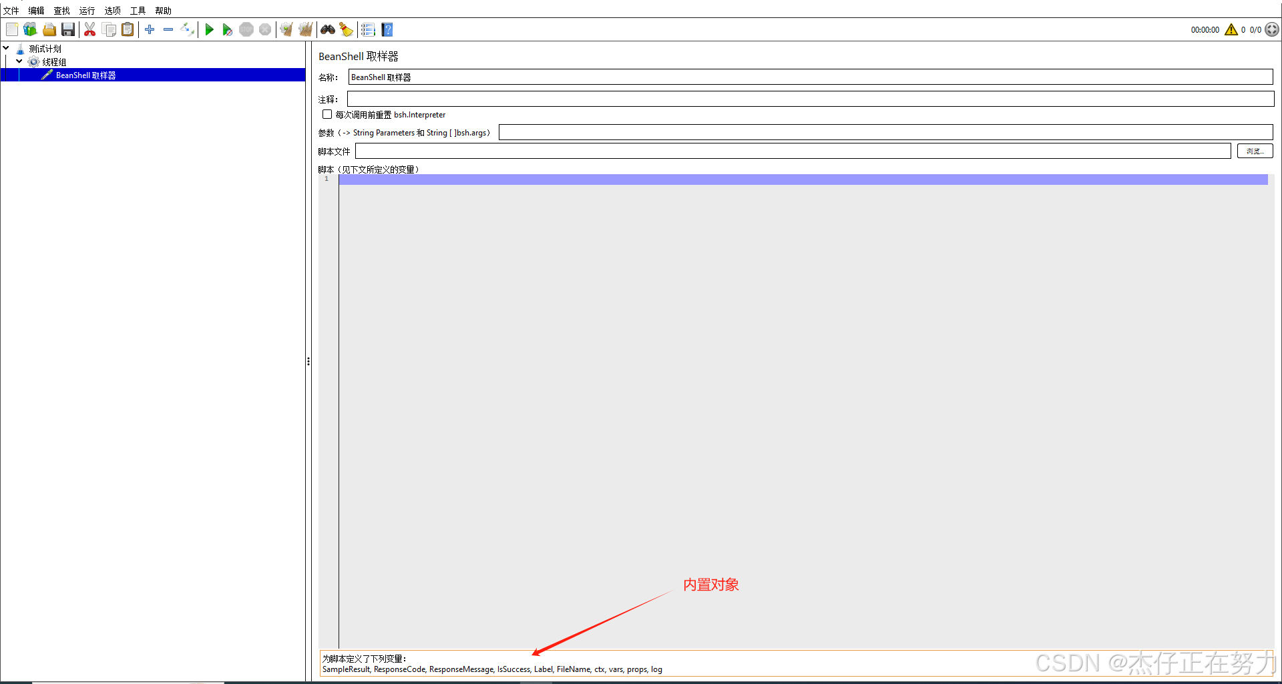Image resolution: width=1282 pixels, height=684 pixels.
Task: Click the Paste clipboard icon
Action: coord(128,29)
